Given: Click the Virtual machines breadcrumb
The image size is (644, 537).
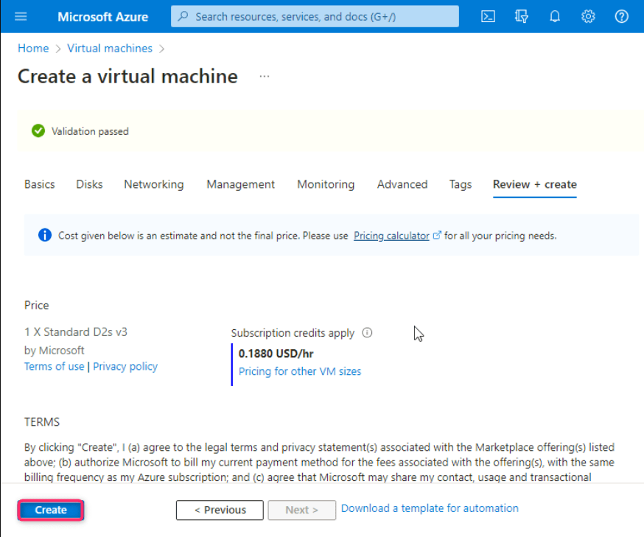Looking at the screenshot, I should pos(110,49).
